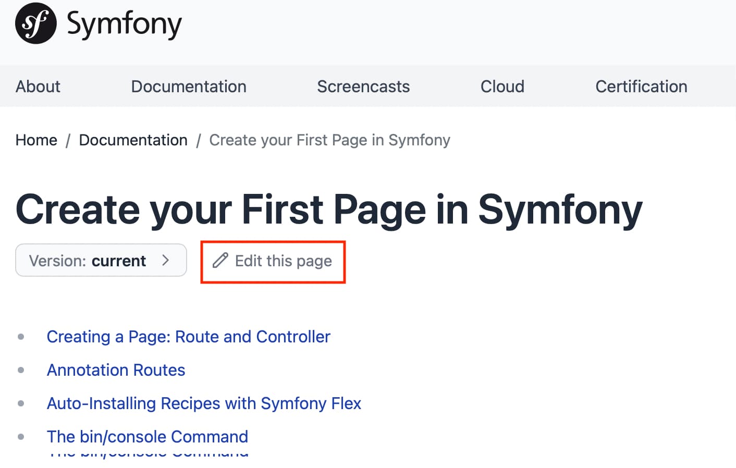Open the Documentation navigation menu
This screenshot has width=736, height=468.
tap(189, 87)
